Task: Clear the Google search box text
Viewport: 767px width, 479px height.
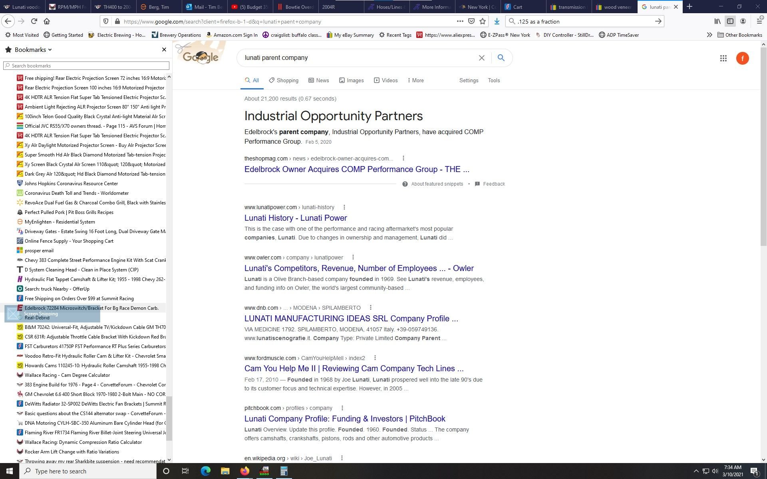Action: click(x=481, y=58)
